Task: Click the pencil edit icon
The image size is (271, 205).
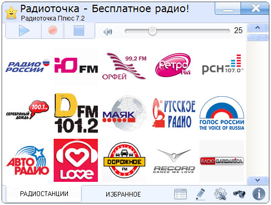Action: tap(200, 194)
